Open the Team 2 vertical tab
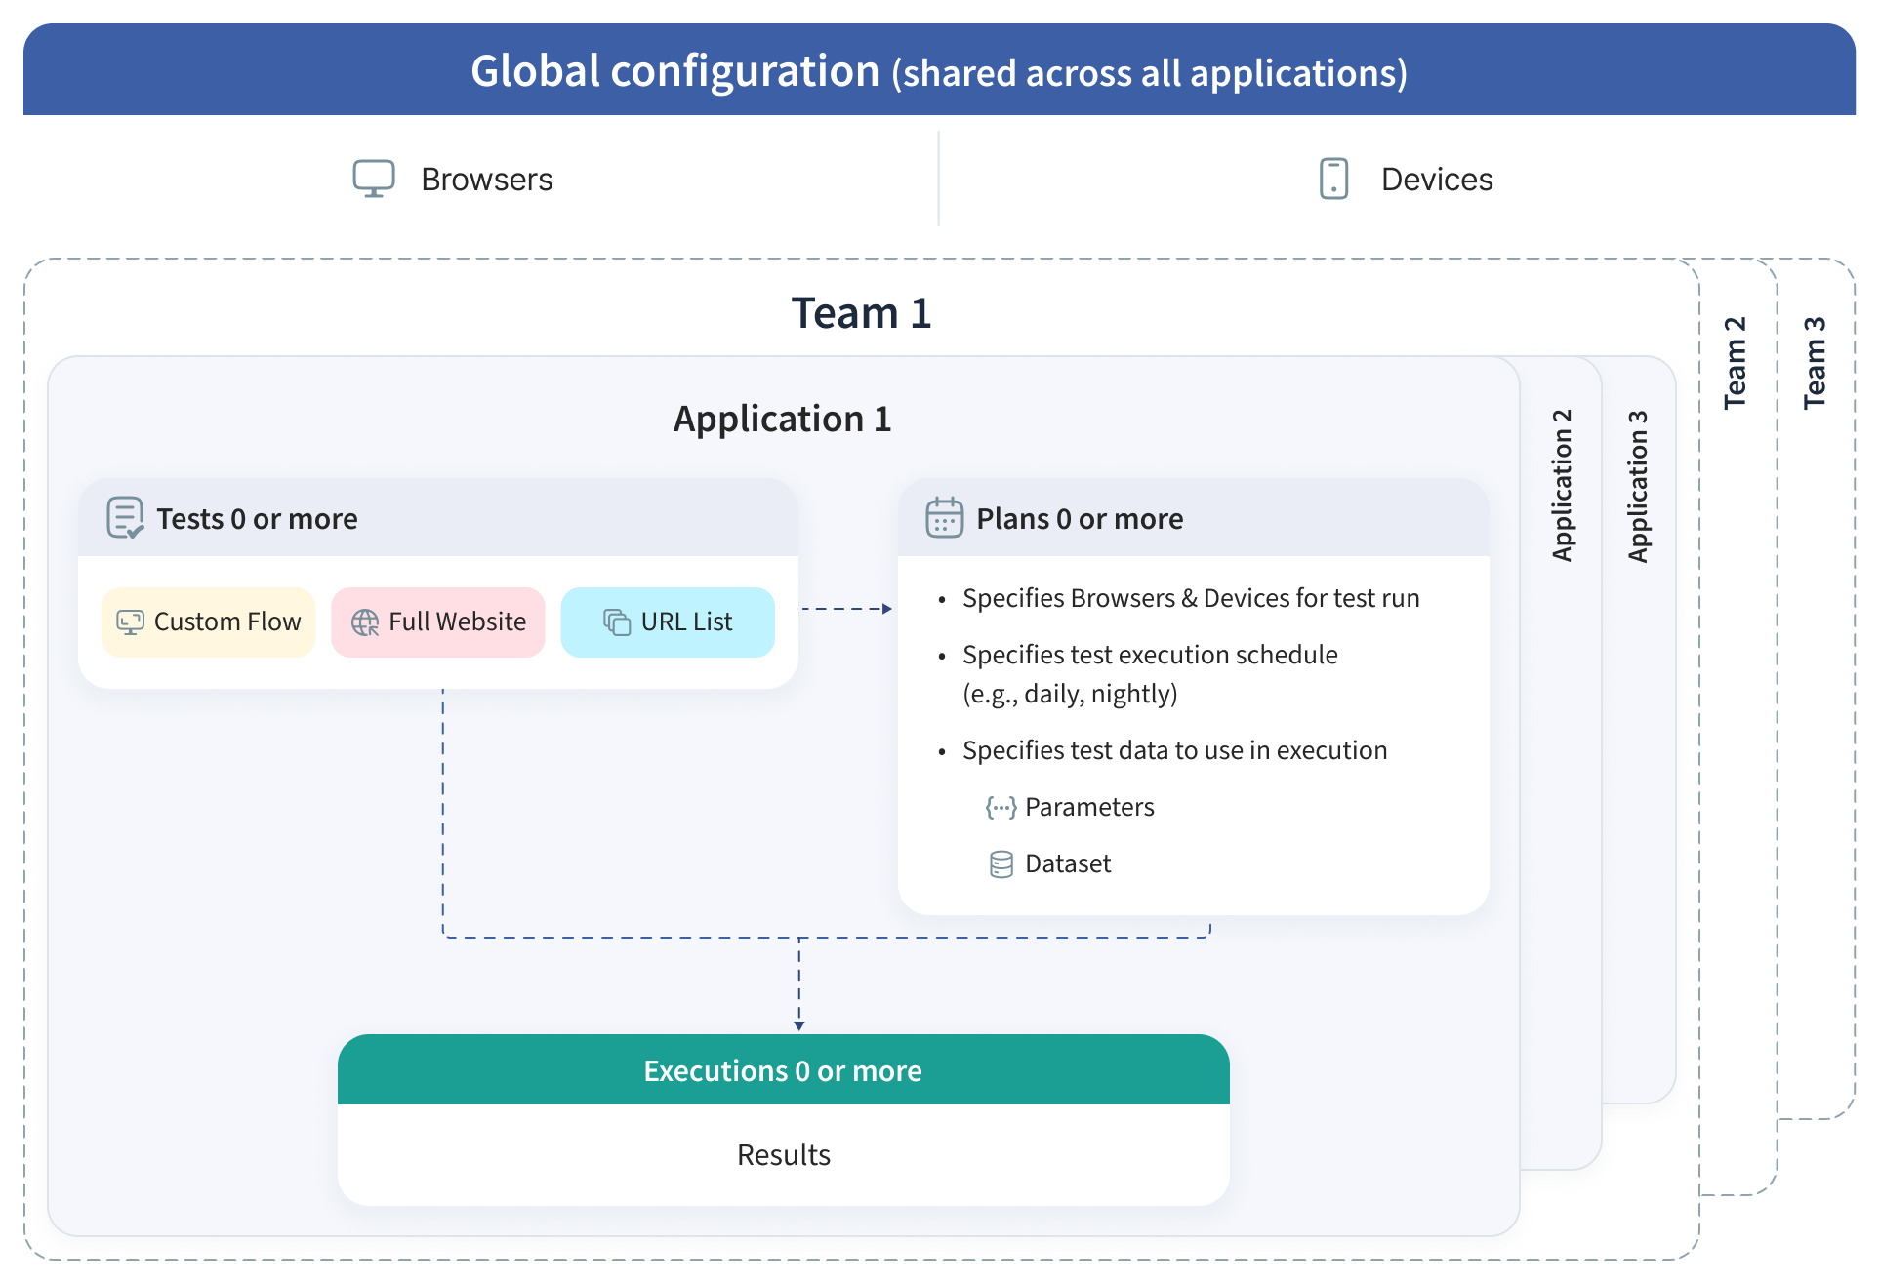 coord(1736,362)
